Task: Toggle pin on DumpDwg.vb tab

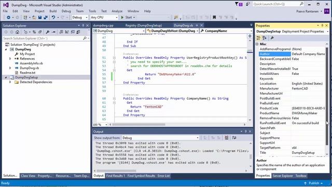Action: click(197, 25)
